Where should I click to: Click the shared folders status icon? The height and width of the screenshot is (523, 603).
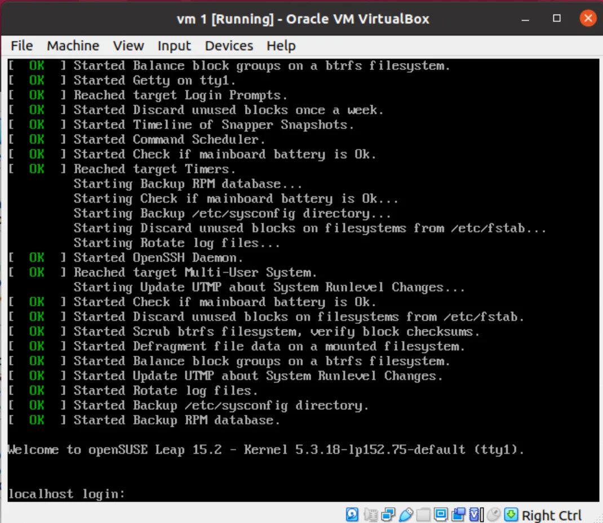(423, 515)
